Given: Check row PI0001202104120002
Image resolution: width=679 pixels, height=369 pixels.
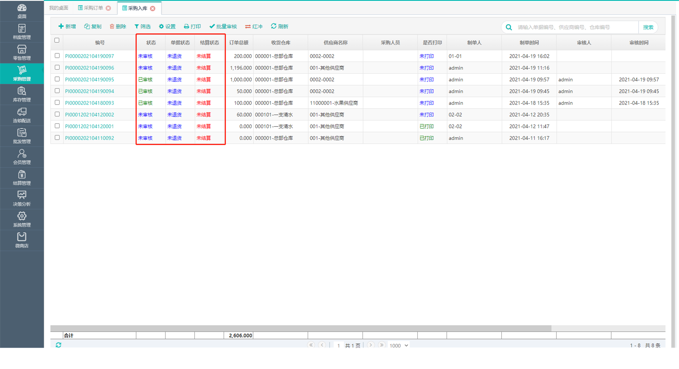Looking at the screenshot, I should pos(57,114).
